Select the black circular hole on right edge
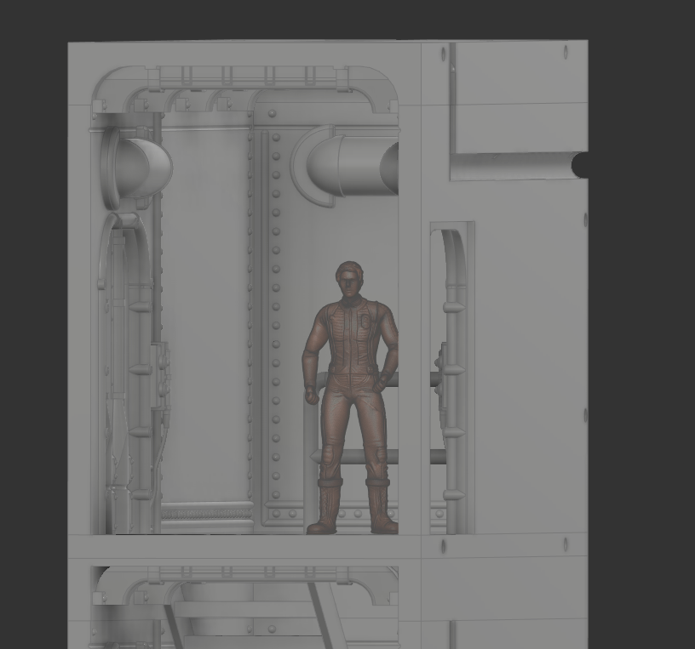 coord(580,165)
